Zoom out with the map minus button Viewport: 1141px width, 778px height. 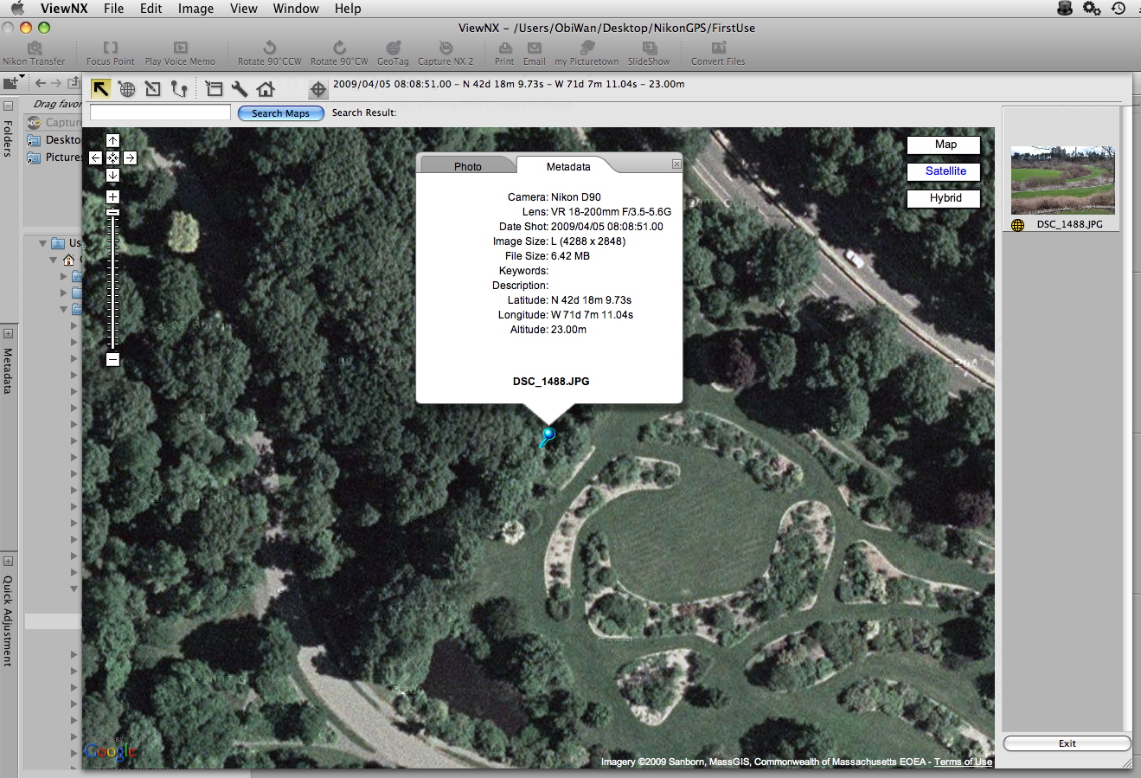112,359
